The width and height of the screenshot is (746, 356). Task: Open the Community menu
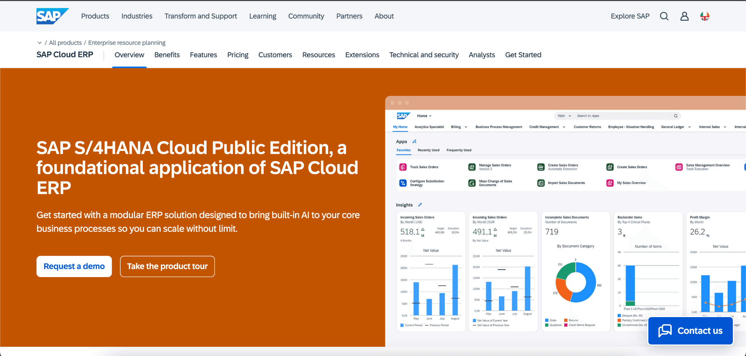[x=306, y=16]
